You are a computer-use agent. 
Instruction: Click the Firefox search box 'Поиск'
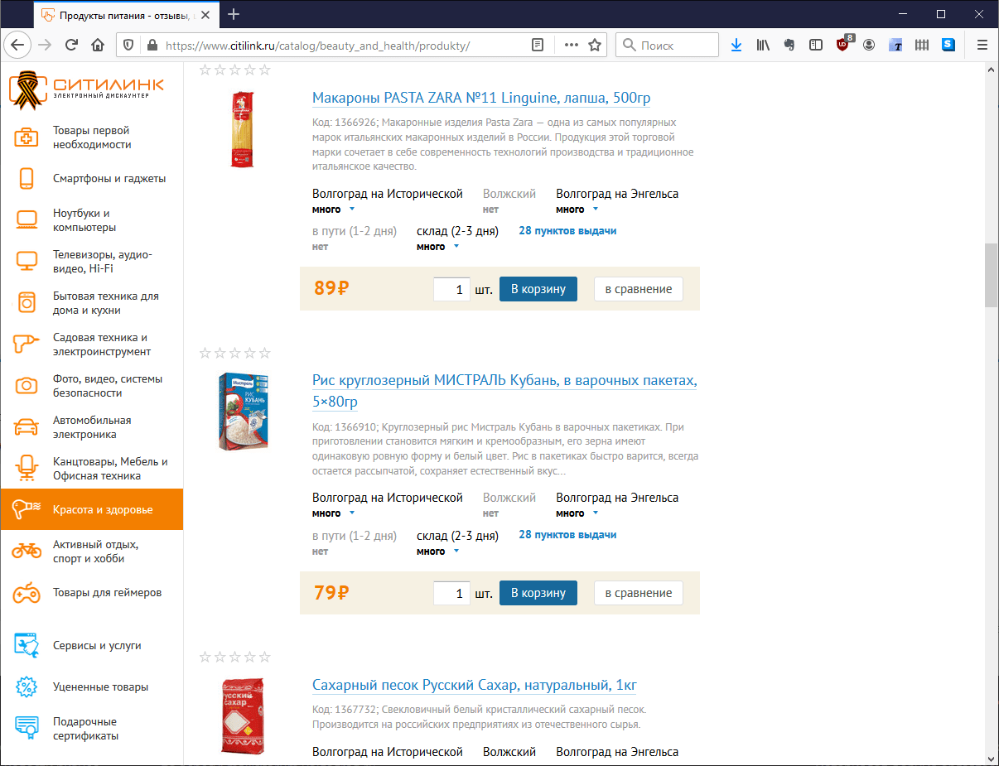[x=668, y=45]
